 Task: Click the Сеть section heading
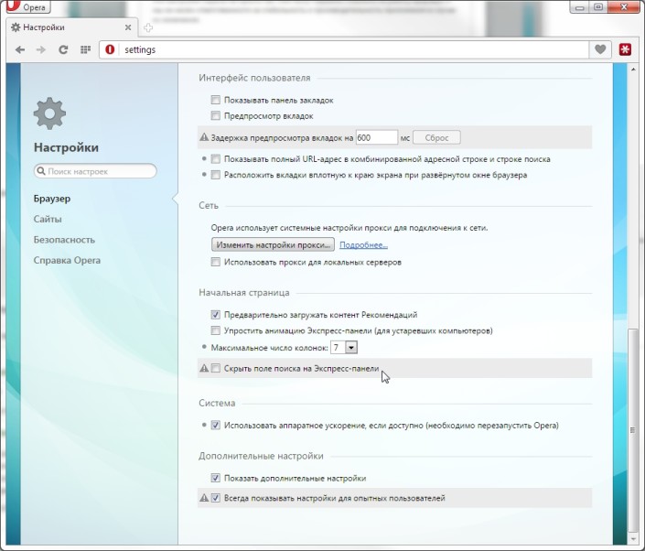tap(209, 205)
